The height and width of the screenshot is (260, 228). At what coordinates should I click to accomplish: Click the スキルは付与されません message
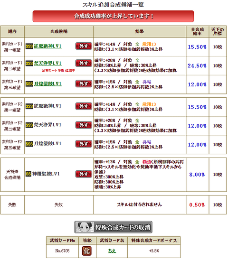(x=140, y=205)
